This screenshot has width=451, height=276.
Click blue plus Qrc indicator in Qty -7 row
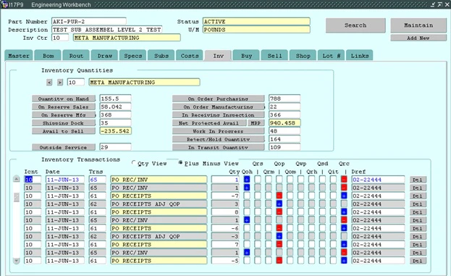point(344,196)
